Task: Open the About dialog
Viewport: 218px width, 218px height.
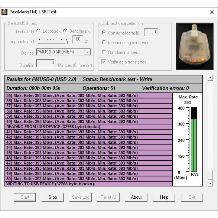Action: tap(136, 197)
